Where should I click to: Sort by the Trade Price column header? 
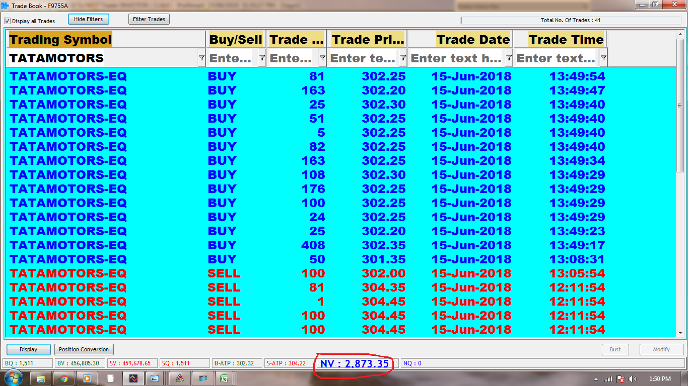[368, 40]
